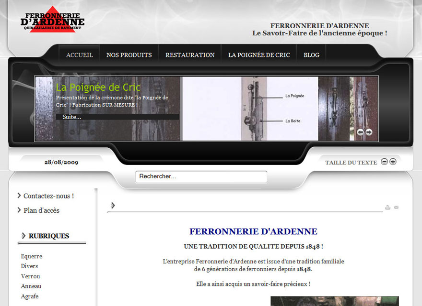The height and width of the screenshot is (306, 422).
Task: Show the previous slide in the slideshow
Action: [360, 132]
